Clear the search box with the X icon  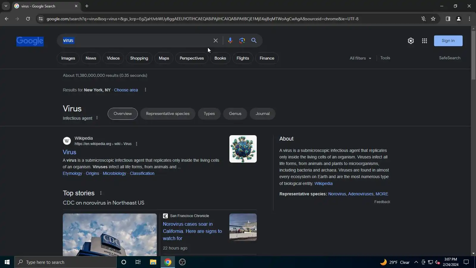coord(216,40)
